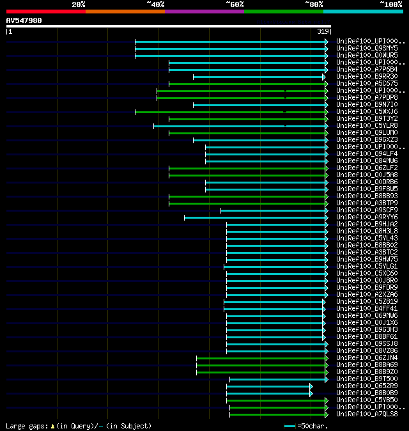Select the UniRef100_Q652R9 label
409x431 pixels.
pos(367,386)
